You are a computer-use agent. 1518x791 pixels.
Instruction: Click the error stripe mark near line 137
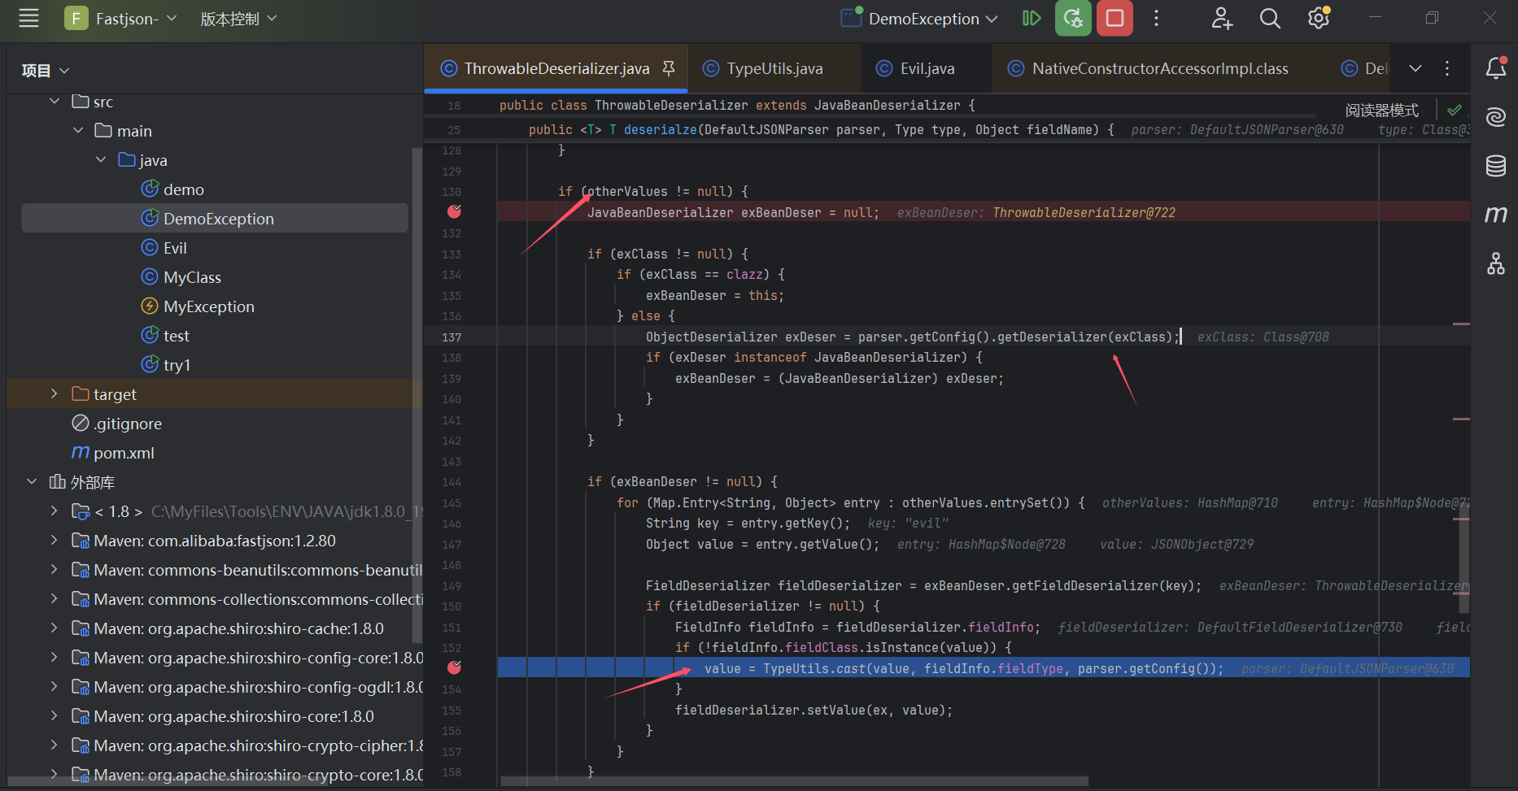(1461, 324)
